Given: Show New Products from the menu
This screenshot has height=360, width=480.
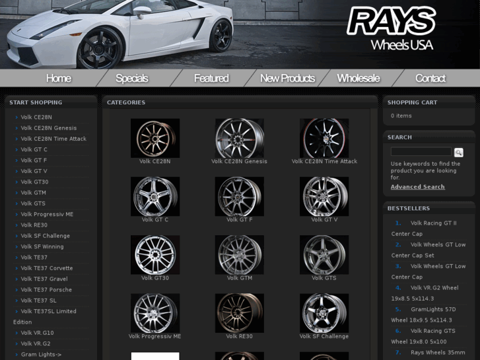Looking at the screenshot, I should coord(287,78).
